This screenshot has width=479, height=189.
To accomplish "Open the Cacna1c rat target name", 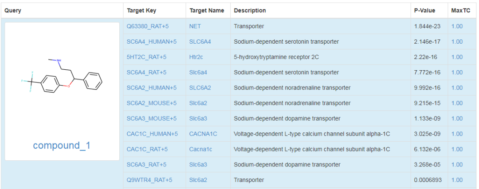I will pos(200,149).
